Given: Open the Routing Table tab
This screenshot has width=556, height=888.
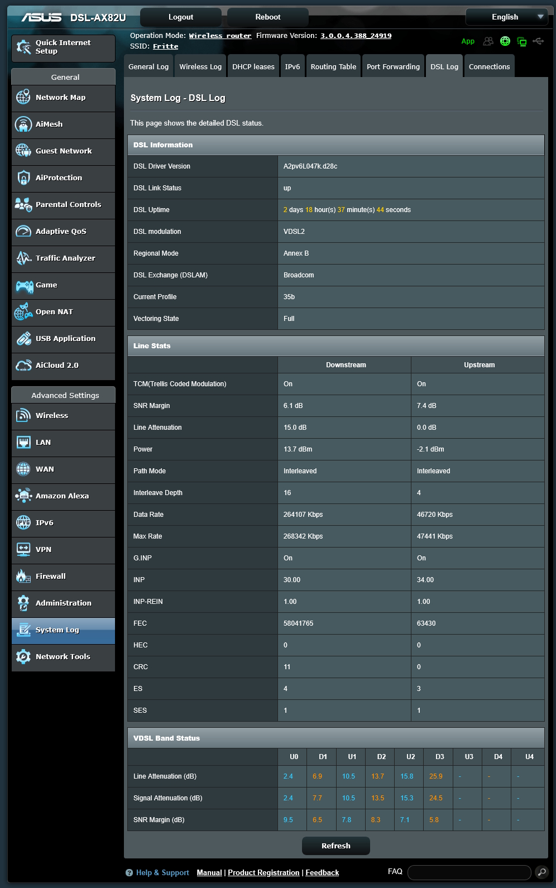Looking at the screenshot, I should [x=333, y=66].
